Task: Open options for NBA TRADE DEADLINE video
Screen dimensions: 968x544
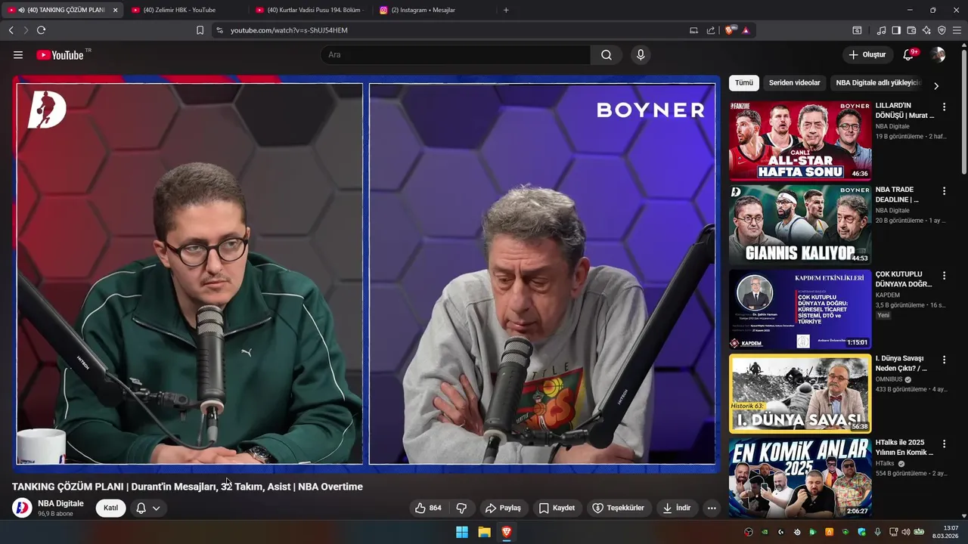Action: (944, 191)
